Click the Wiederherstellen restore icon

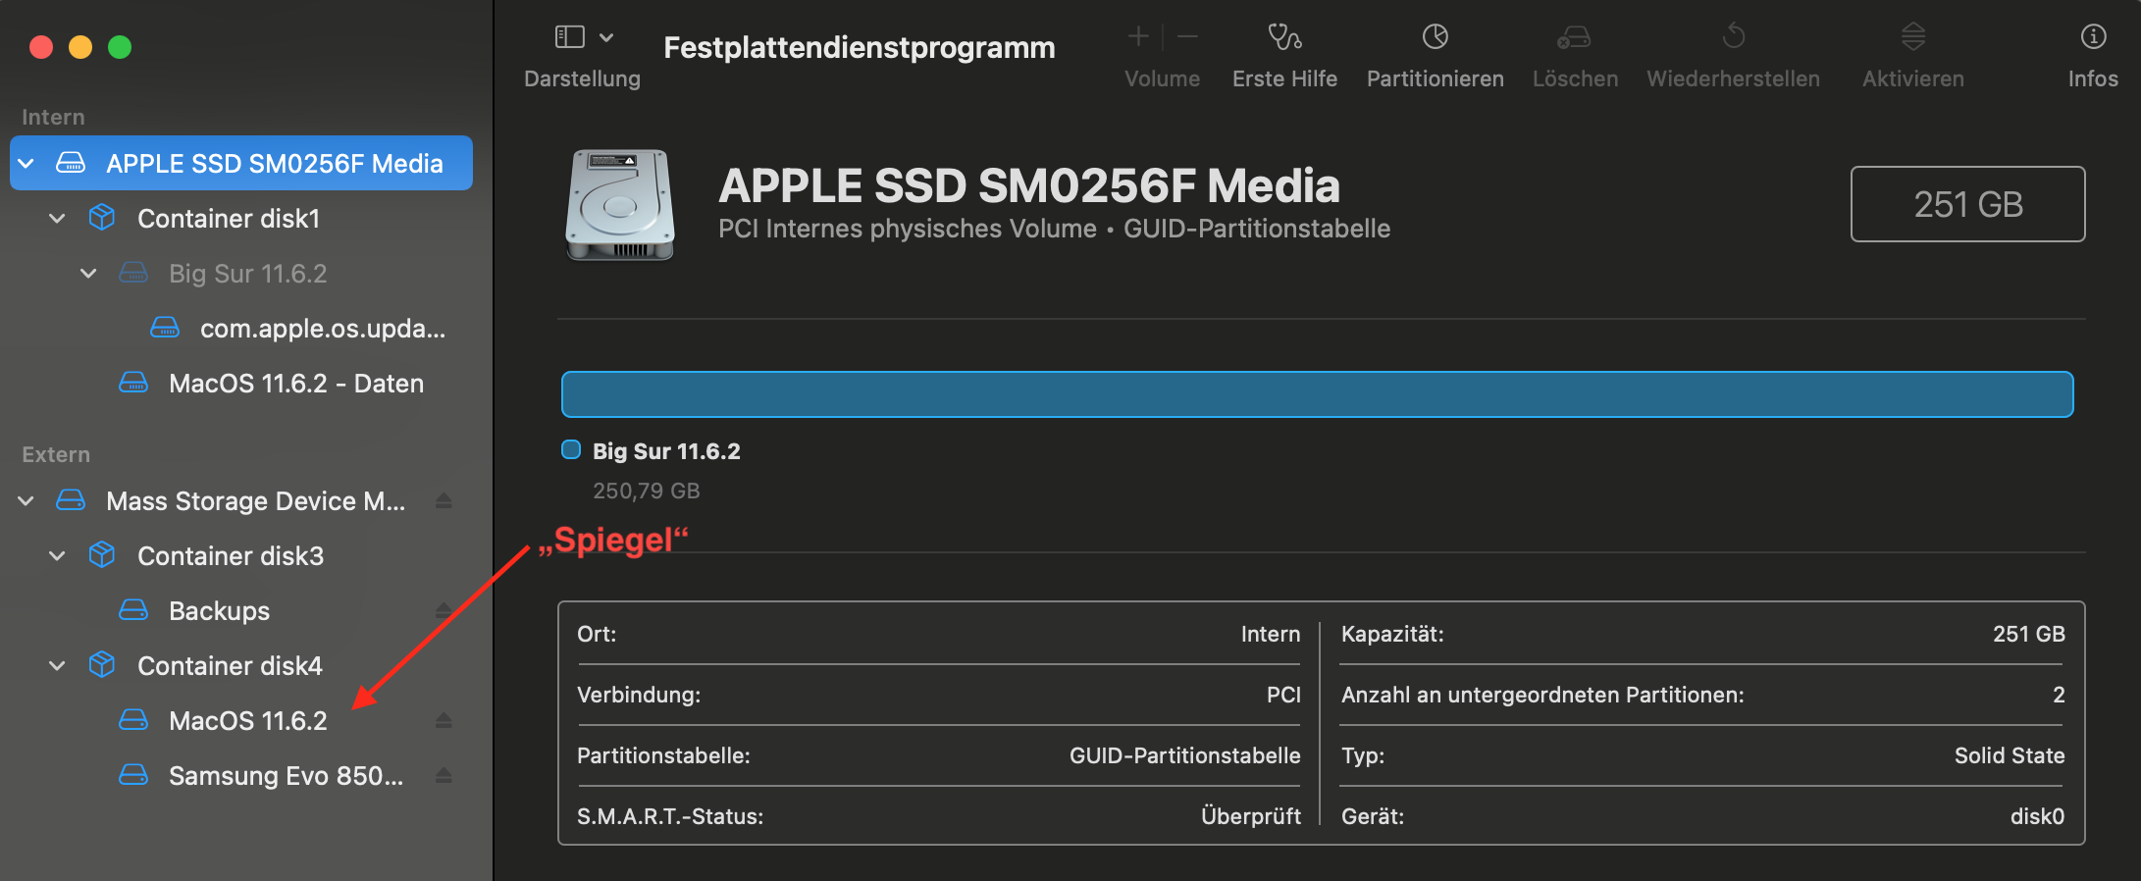pyautogui.click(x=1733, y=37)
